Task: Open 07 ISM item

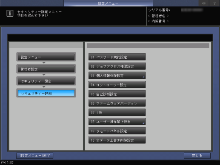Action: coord(117,112)
